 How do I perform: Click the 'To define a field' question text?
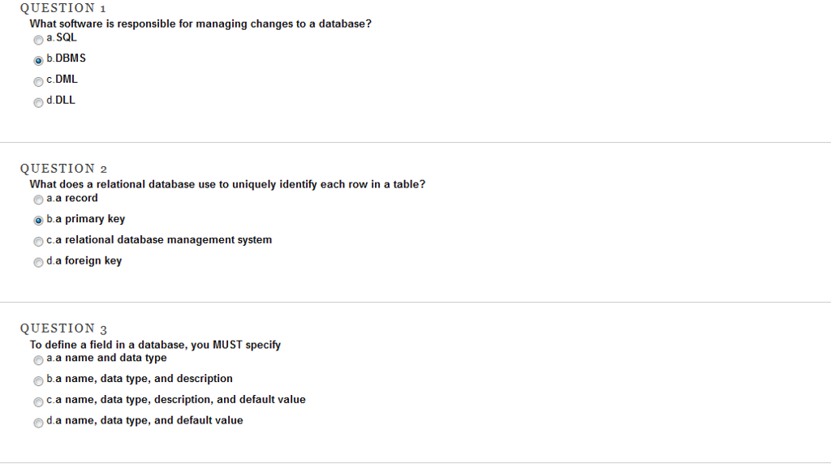coord(155,345)
